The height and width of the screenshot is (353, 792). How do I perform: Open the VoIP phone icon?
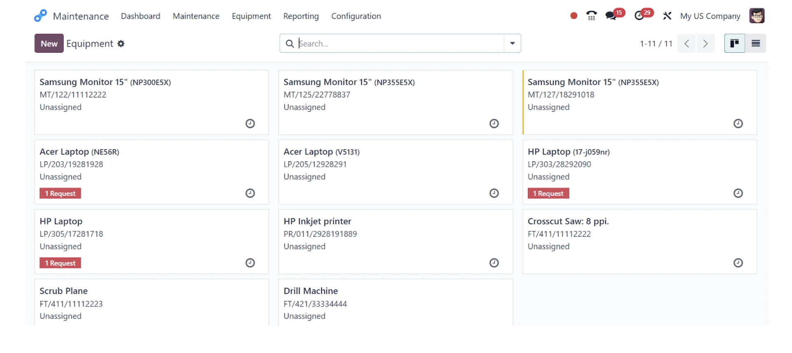pyautogui.click(x=592, y=16)
